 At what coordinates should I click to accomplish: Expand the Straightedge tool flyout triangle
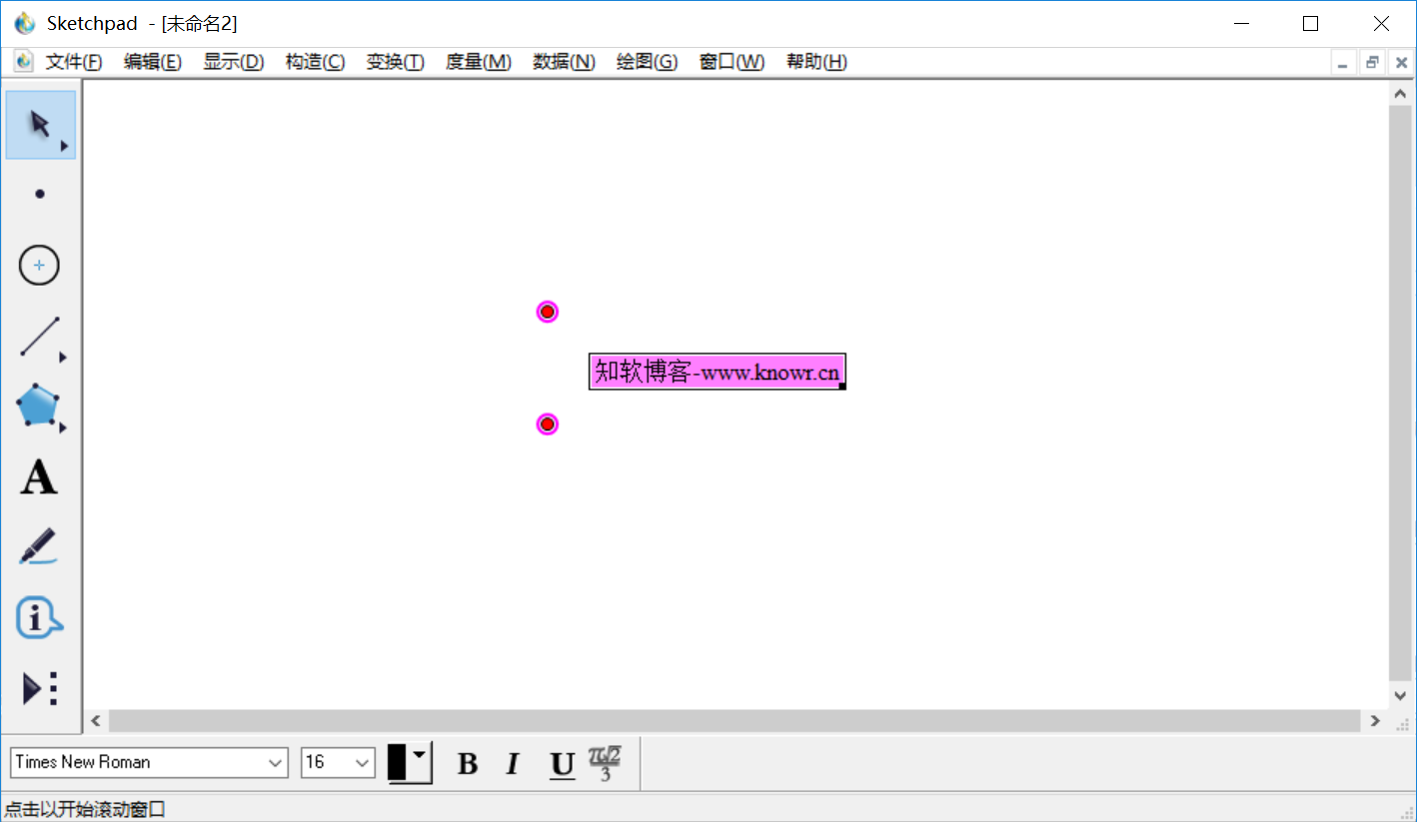64,357
